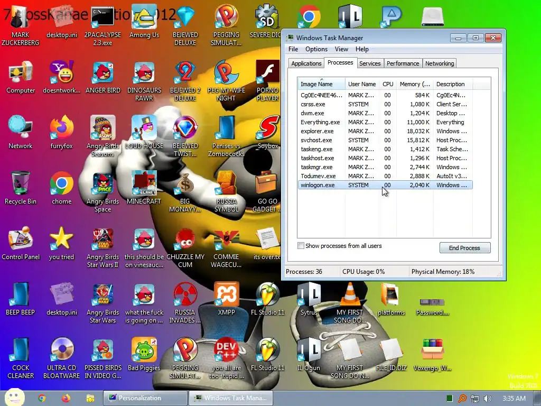This screenshot has width=541, height=406.
Task: Sort processes by Memory column
Action: point(415,84)
